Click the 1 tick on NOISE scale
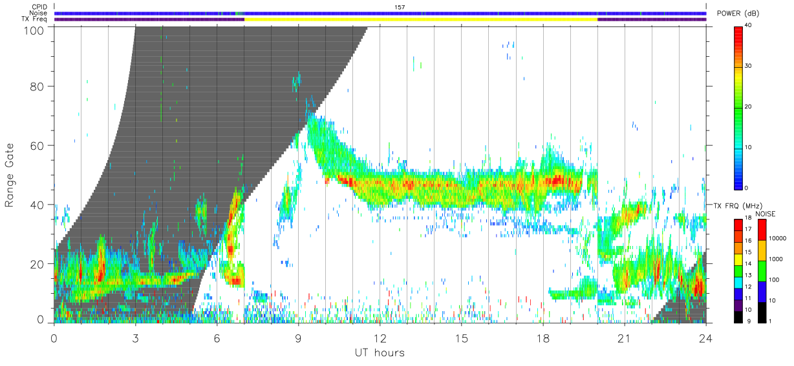The image size is (794, 366). click(770, 321)
